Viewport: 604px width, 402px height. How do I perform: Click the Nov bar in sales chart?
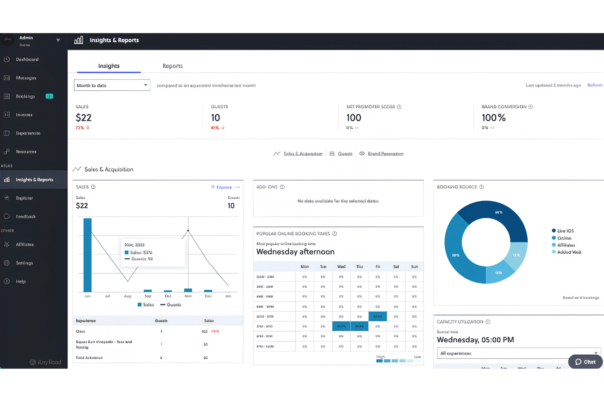188,290
